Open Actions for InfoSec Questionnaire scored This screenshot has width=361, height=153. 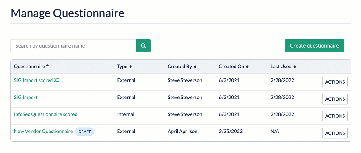click(x=335, y=116)
